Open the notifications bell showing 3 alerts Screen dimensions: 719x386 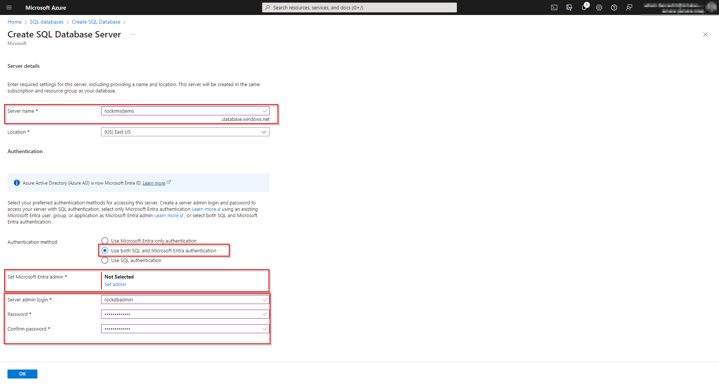(584, 7)
